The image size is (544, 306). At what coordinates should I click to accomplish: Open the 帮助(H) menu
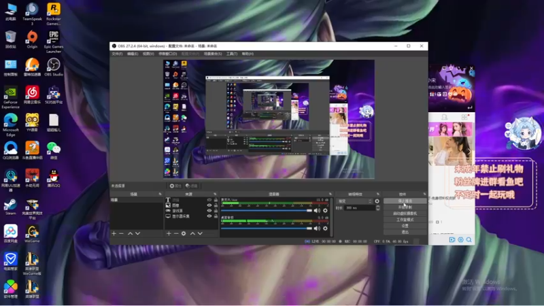pyautogui.click(x=248, y=54)
